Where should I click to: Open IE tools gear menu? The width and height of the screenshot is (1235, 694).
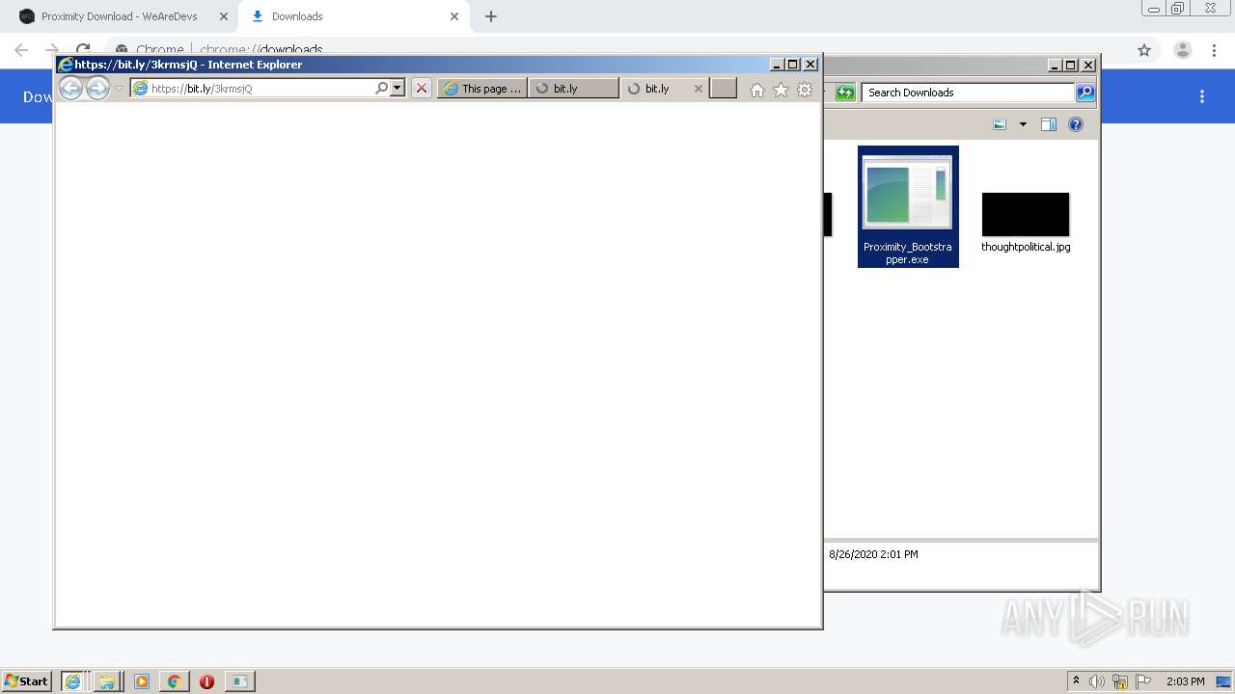[x=805, y=90]
